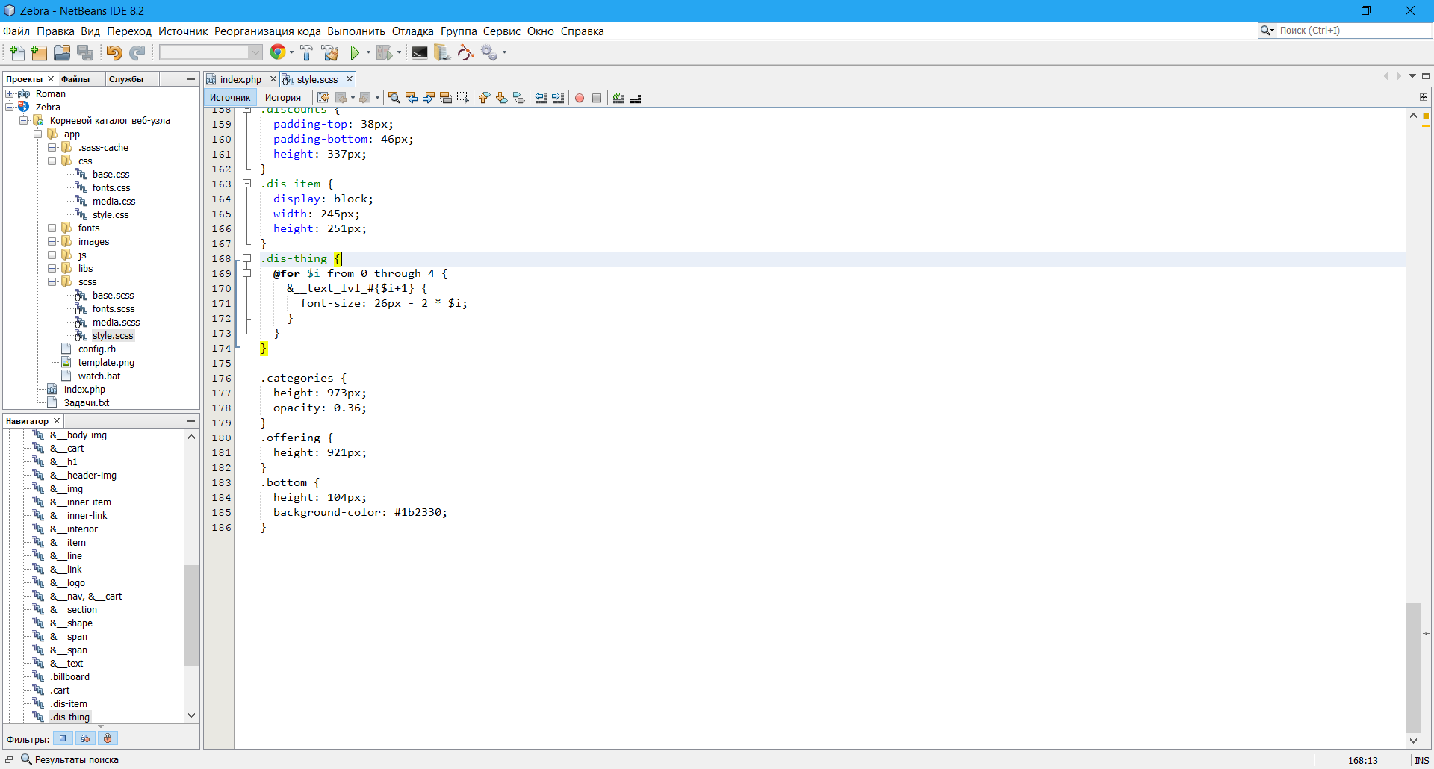Collapse the .dis-thing code fold
1434x769 pixels.
tap(246, 258)
